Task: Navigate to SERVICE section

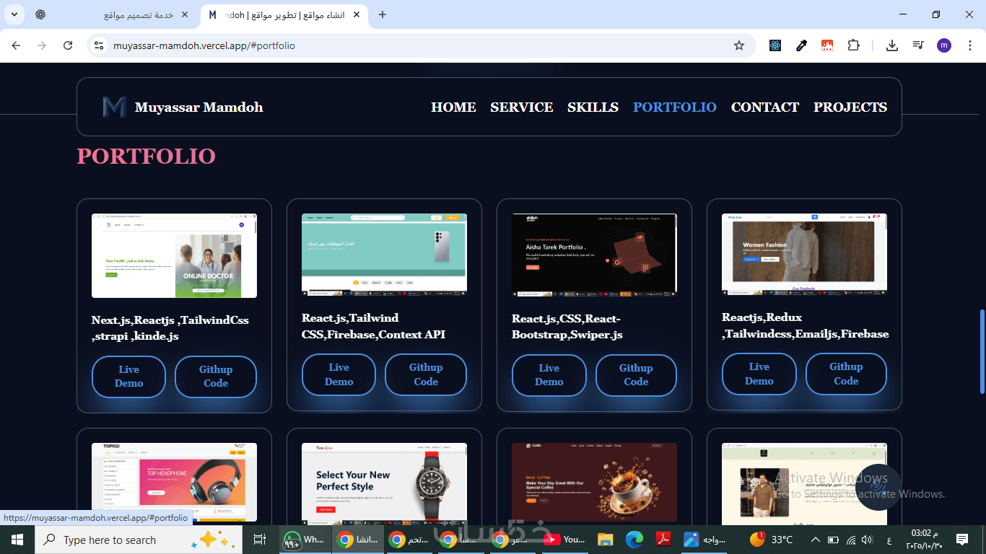Action: (522, 107)
